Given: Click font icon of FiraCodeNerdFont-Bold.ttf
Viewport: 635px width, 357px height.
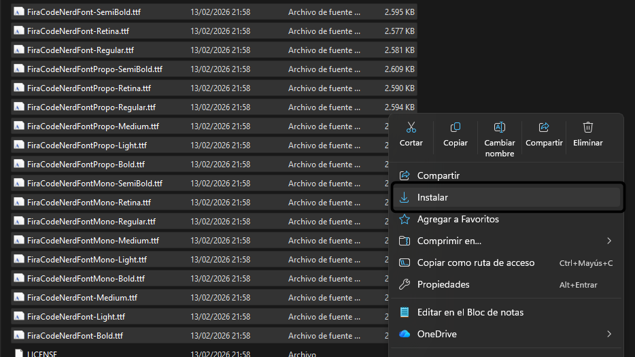Looking at the screenshot, I should [18, 335].
